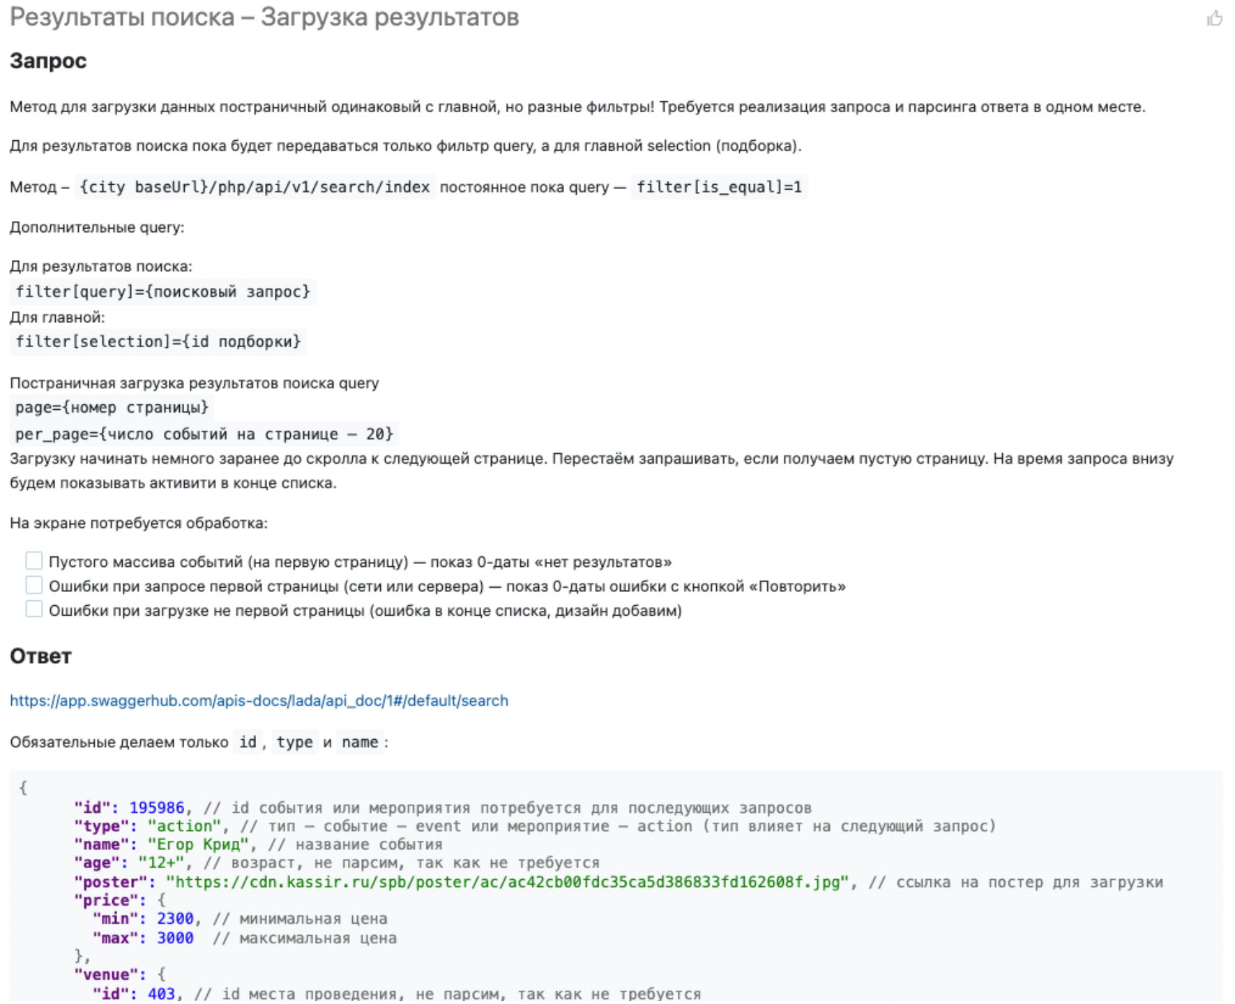The width and height of the screenshot is (1235, 1004).
Task: Toggle the non-first-page loading error checkbox
Action: [x=34, y=609]
